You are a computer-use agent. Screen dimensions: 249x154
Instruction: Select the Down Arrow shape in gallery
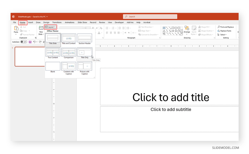click(x=176, y=31)
